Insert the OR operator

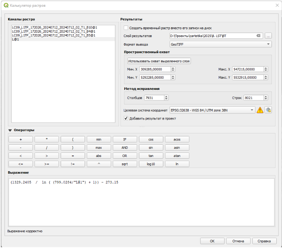coord(125,156)
